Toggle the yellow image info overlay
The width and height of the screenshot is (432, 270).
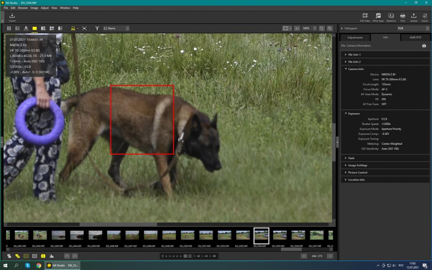click(43, 256)
